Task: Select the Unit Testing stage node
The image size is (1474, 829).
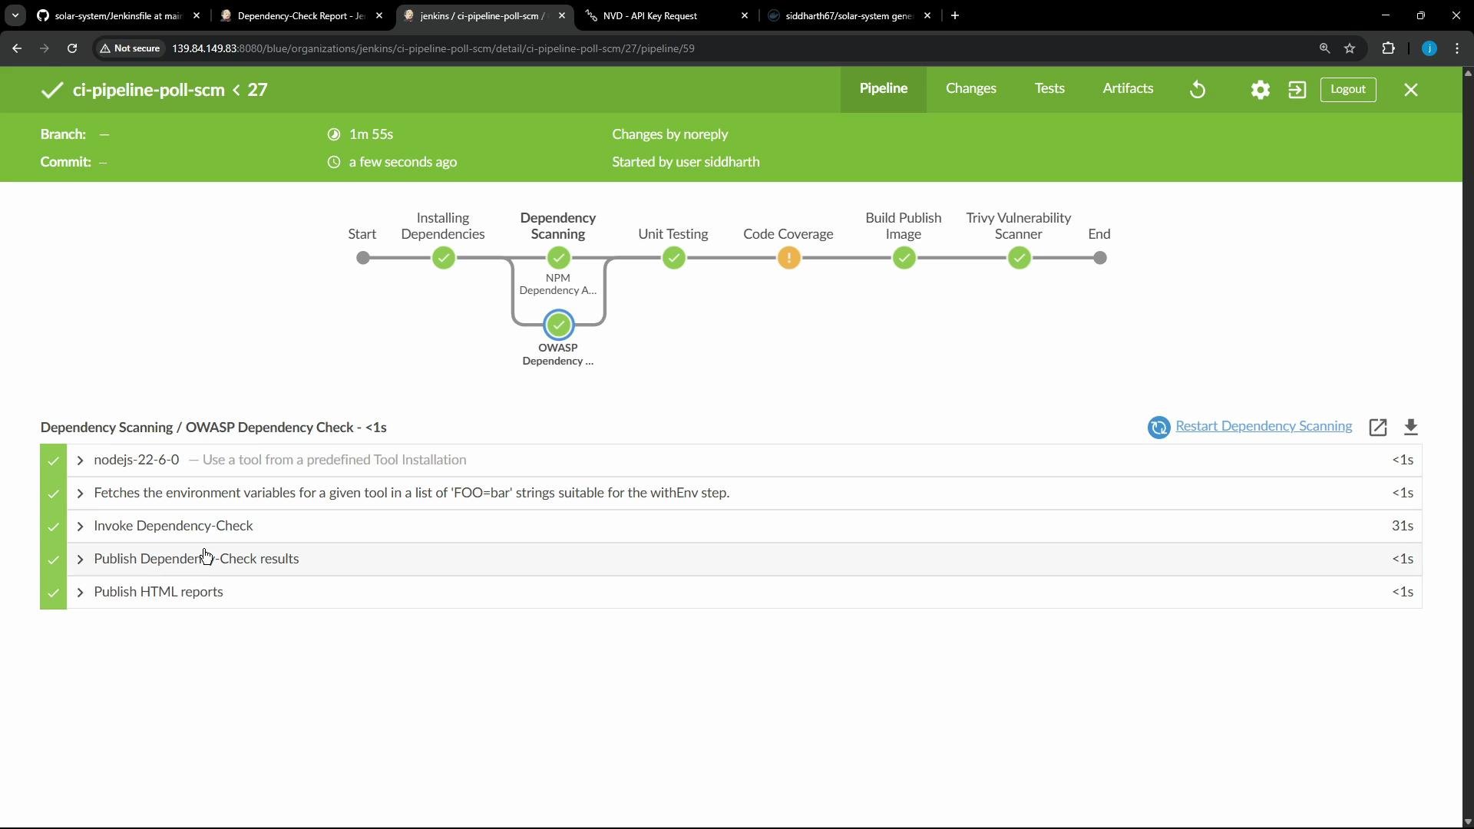Action: click(x=673, y=258)
